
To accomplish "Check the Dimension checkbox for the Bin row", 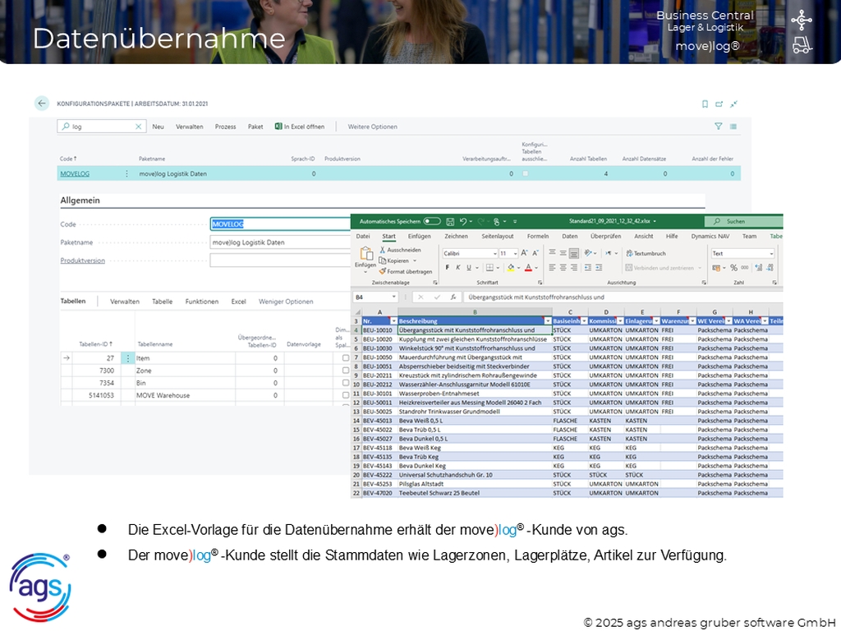I will [x=346, y=383].
